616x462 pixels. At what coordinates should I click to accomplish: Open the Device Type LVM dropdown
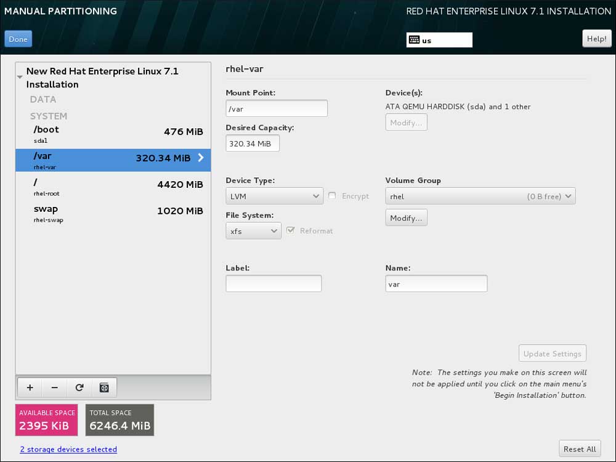point(274,196)
